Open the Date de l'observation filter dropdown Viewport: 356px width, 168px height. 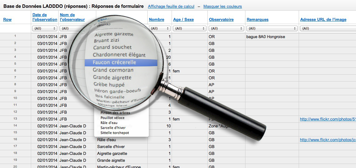click(45, 28)
